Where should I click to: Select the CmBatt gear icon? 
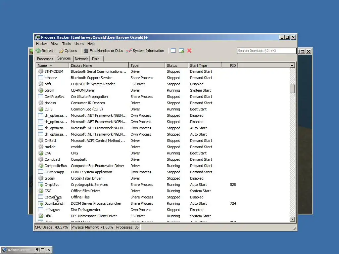point(41,140)
